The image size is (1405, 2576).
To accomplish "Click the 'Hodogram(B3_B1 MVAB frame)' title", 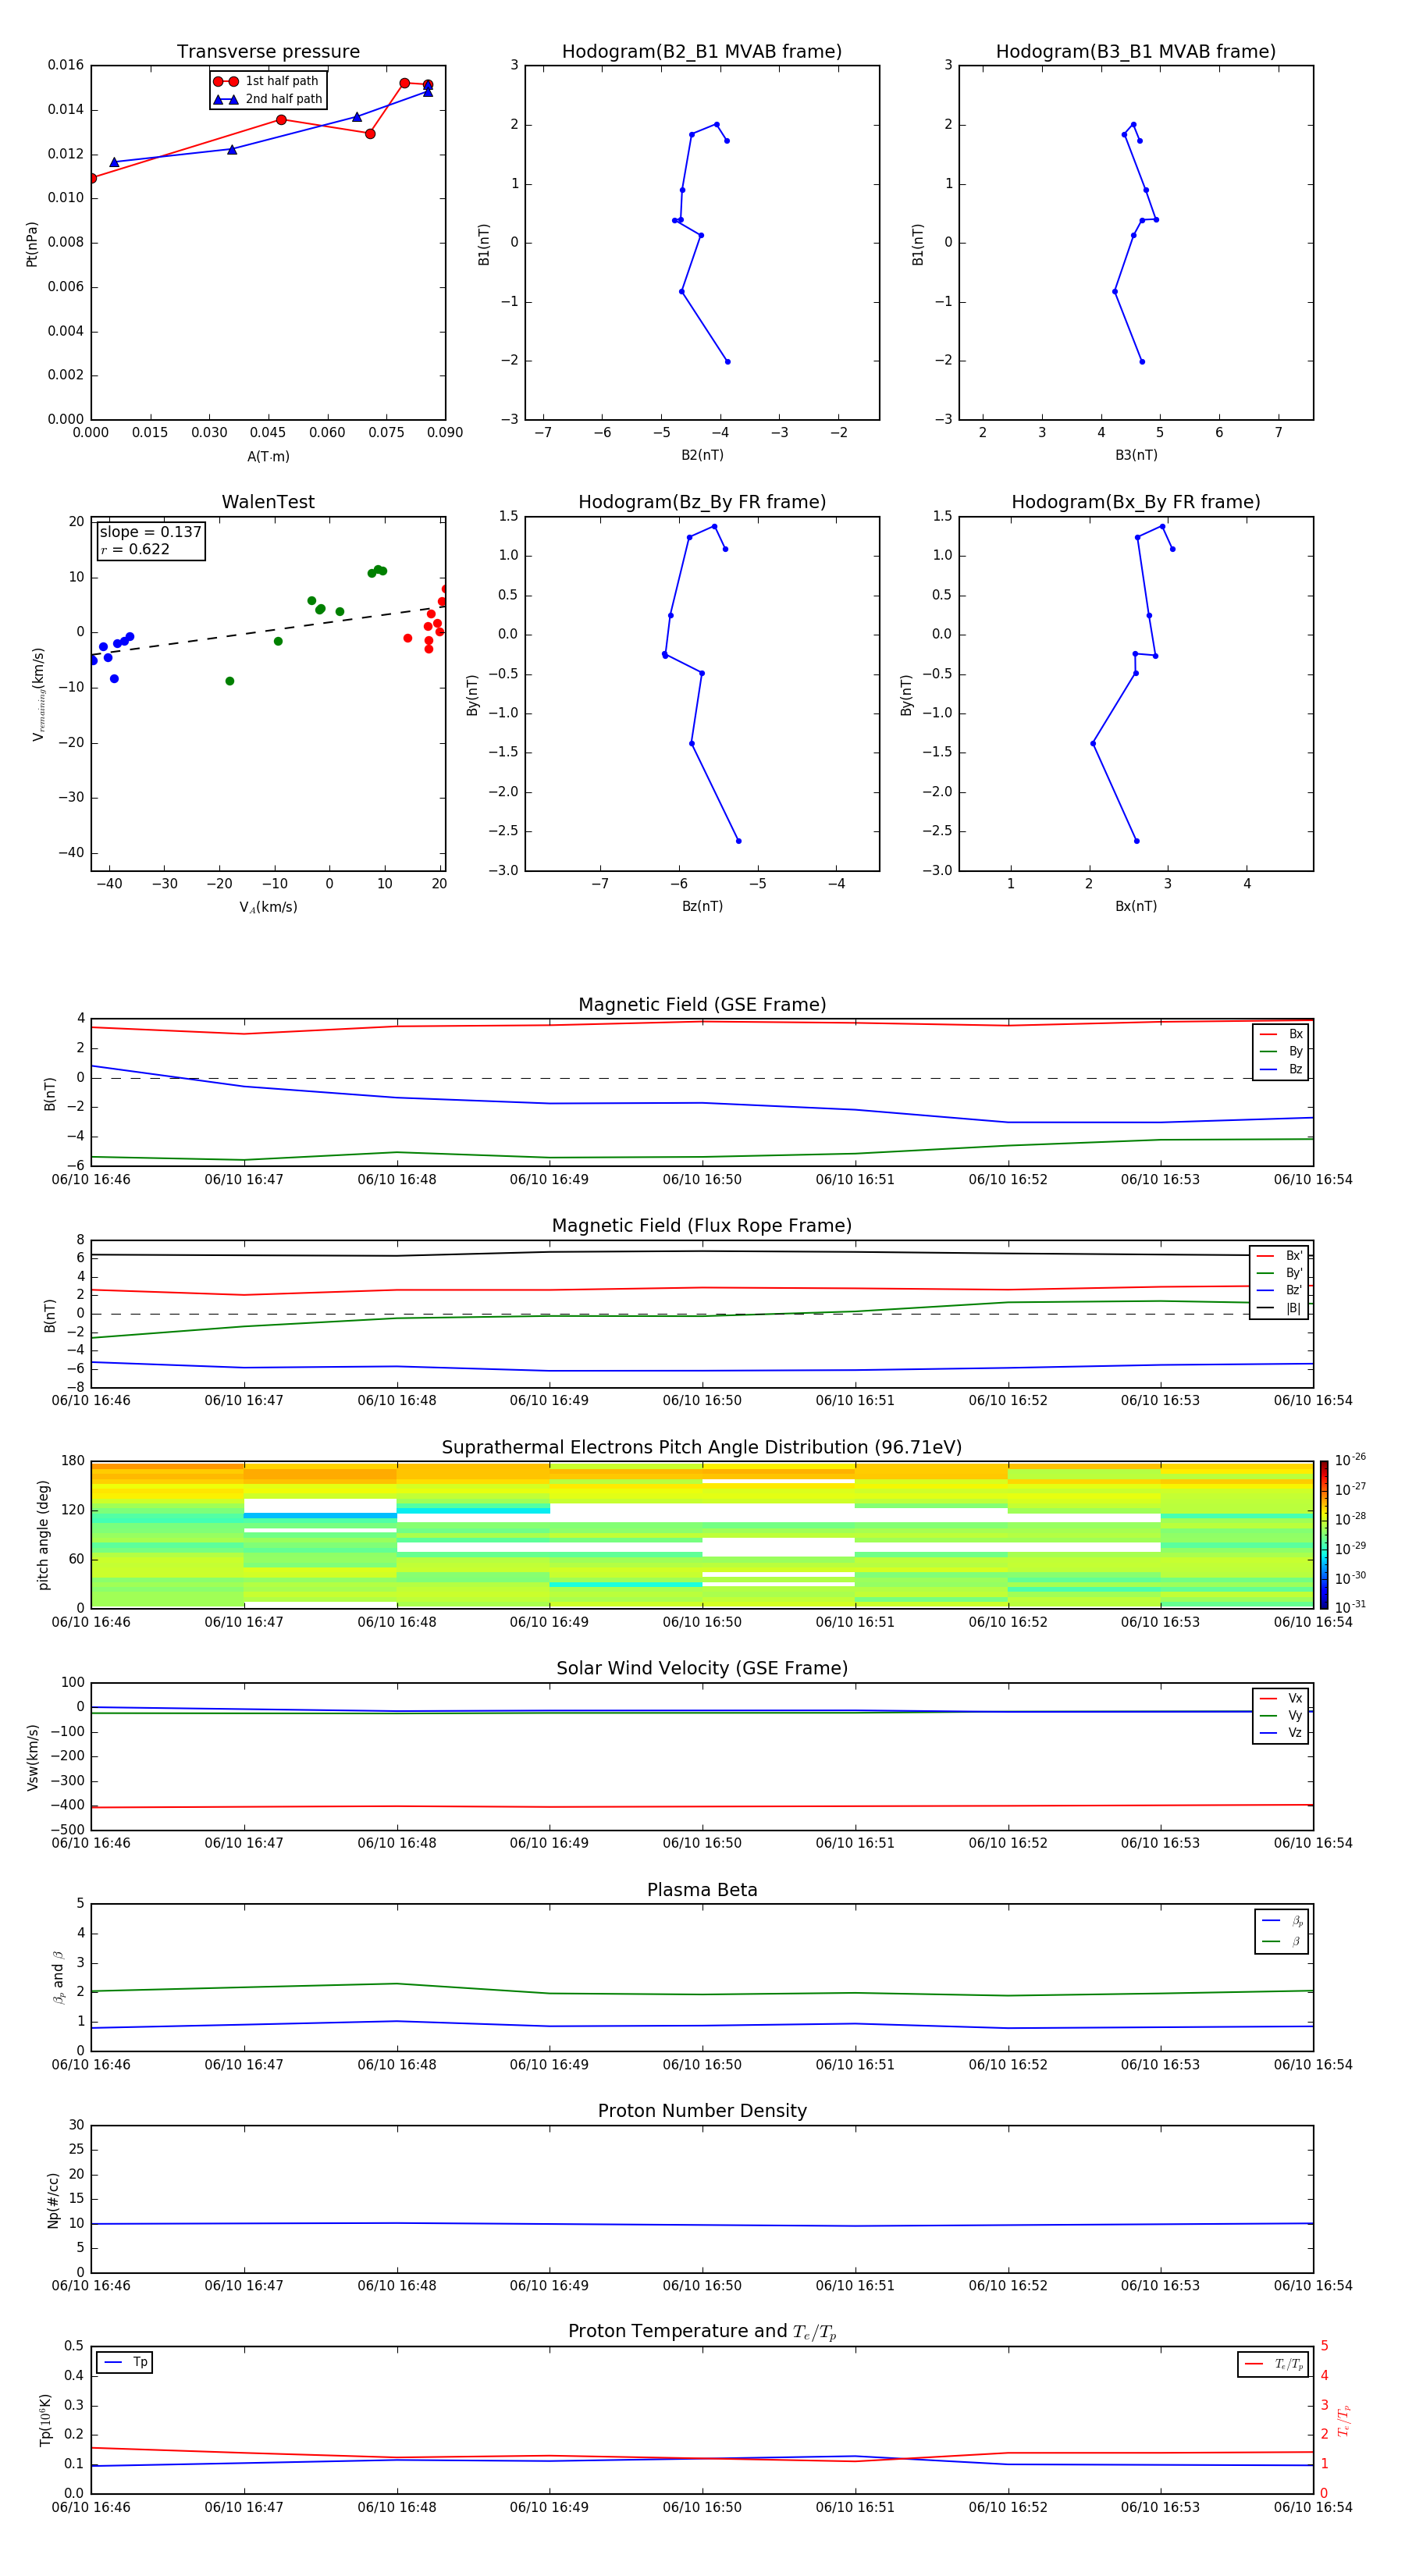I will click(x=1136, y=52).
